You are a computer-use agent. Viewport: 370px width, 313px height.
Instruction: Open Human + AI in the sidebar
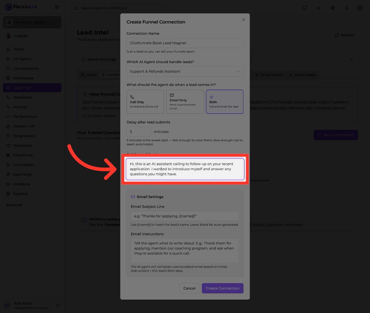(32, 126)
